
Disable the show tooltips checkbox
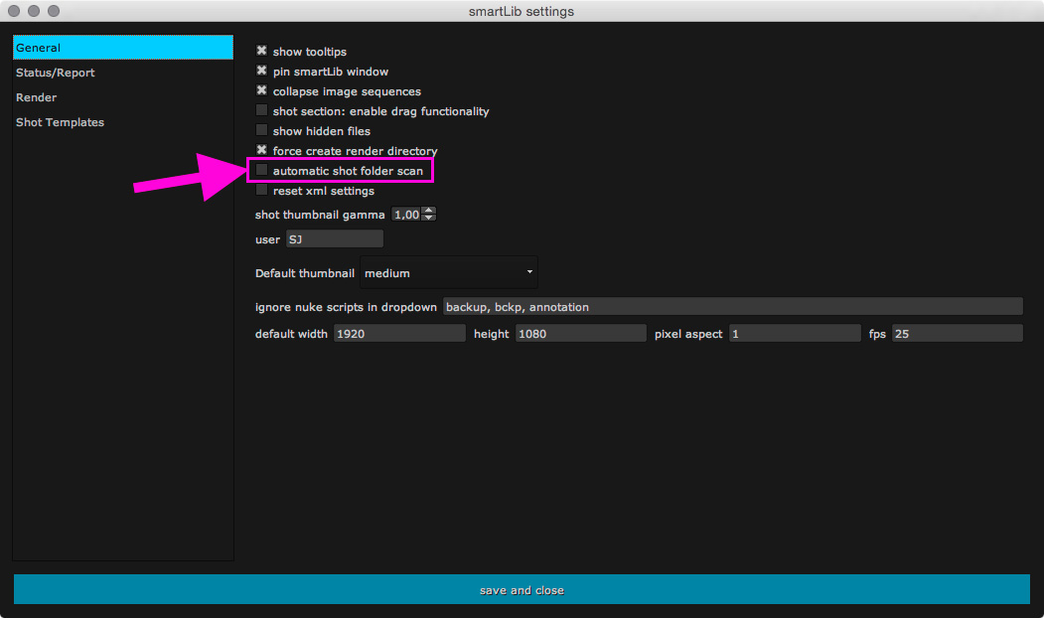coord(262,52)
